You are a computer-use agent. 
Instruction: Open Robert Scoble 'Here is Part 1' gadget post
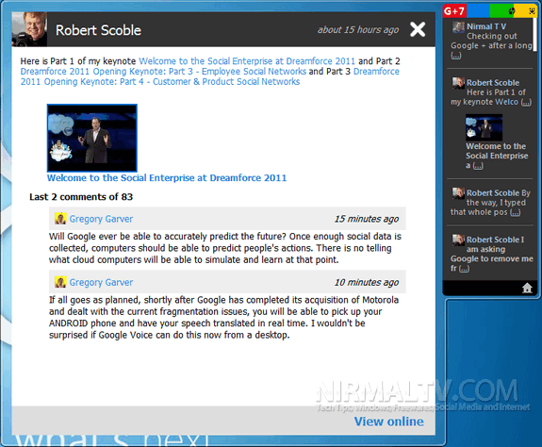493,83
